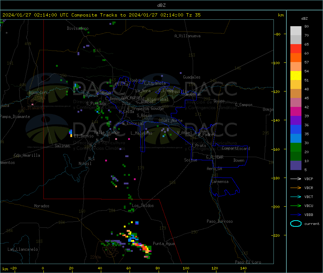Click the 'current' legend label
The width and height of the screenshot is (323, 273).
pyautogui.click(x=312, y=224)
